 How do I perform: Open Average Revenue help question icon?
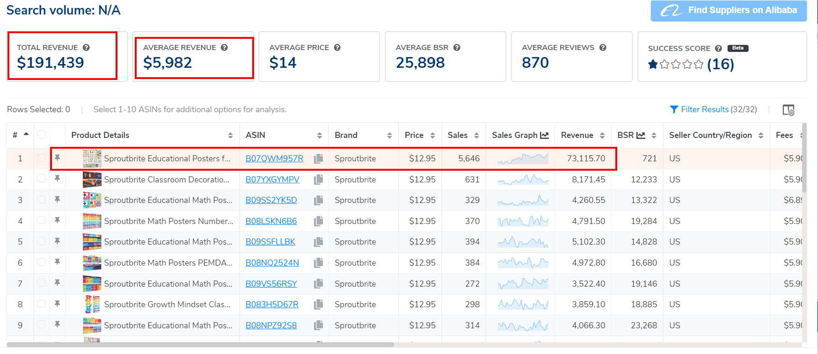pyautogui.click(x=224, y=47)
